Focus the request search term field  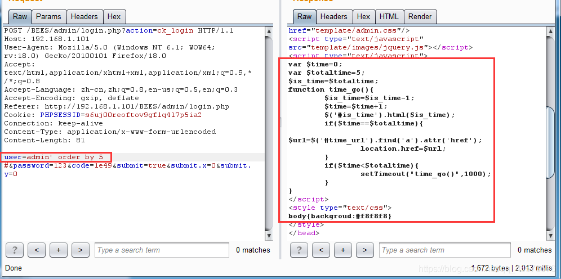[162, 250]
